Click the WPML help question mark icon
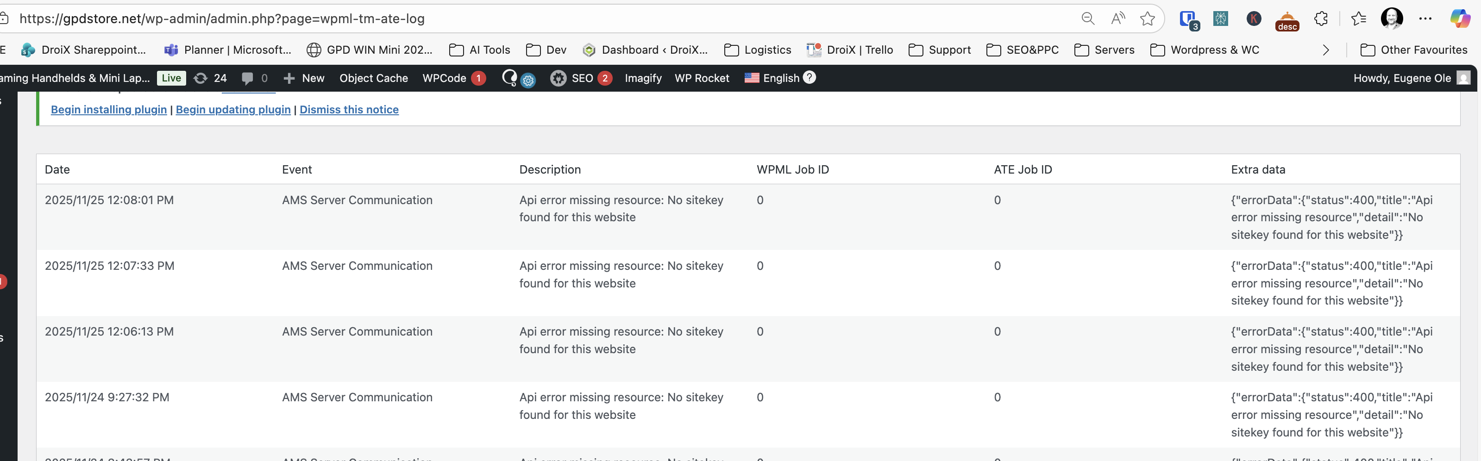The image size is (1481, 461). 809,77
